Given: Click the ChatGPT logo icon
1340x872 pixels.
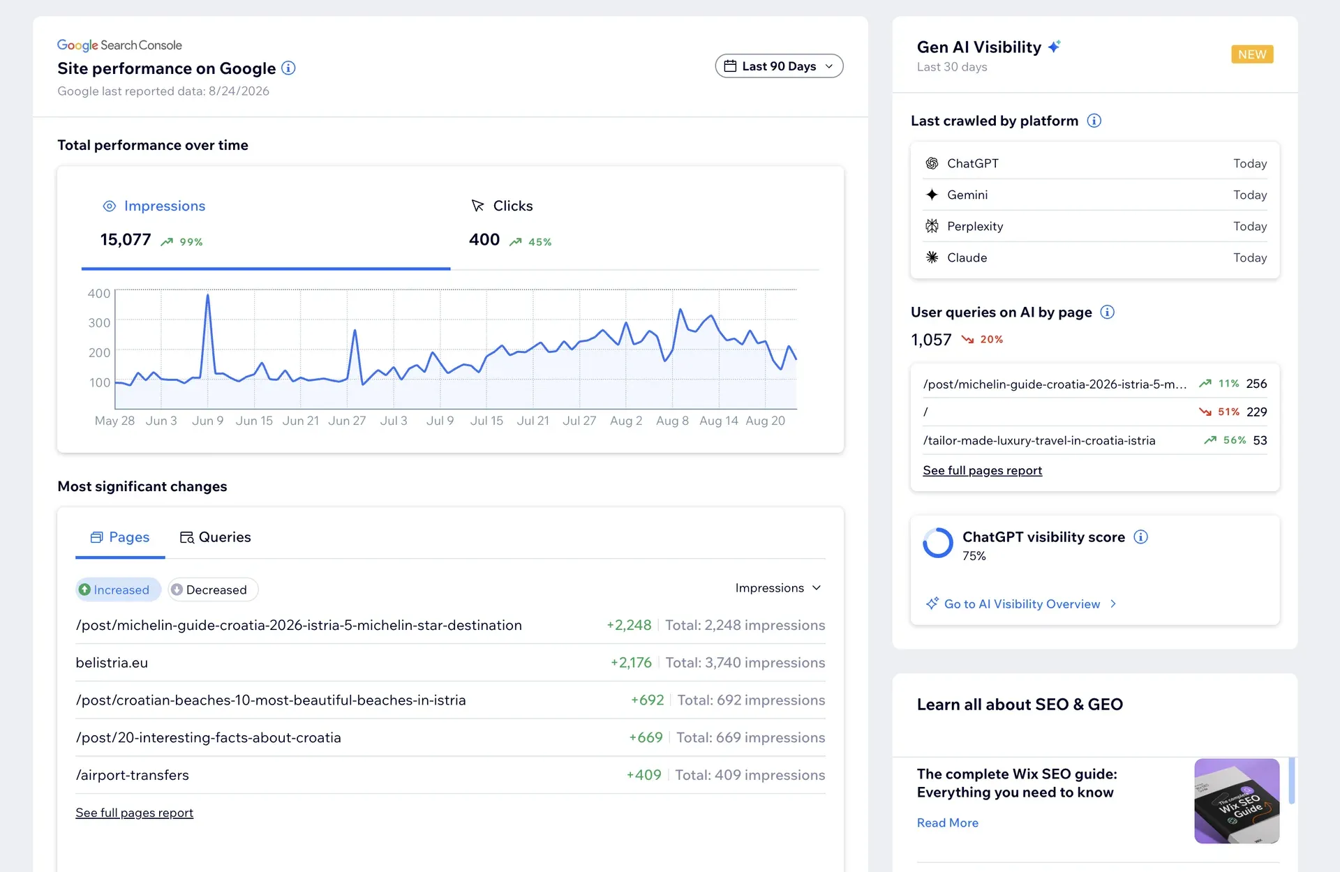Looking at the screenshot, I should click(x=932, y=163).
